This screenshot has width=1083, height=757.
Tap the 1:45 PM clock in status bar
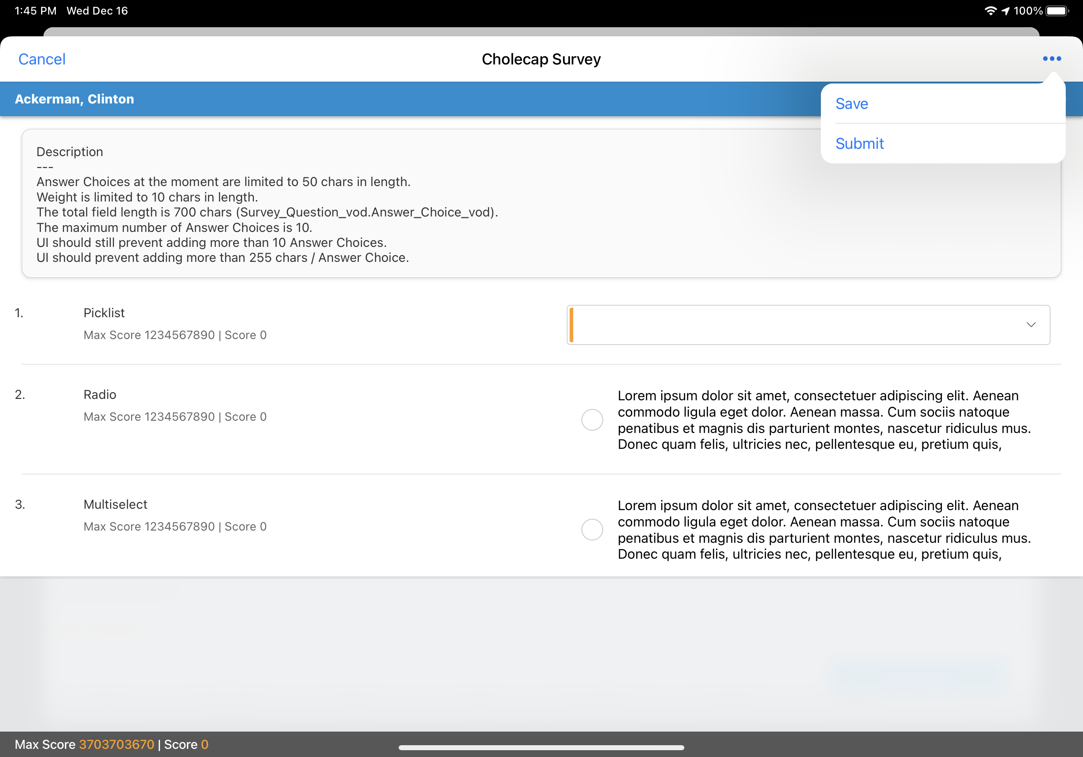click(x=35, y=11)
